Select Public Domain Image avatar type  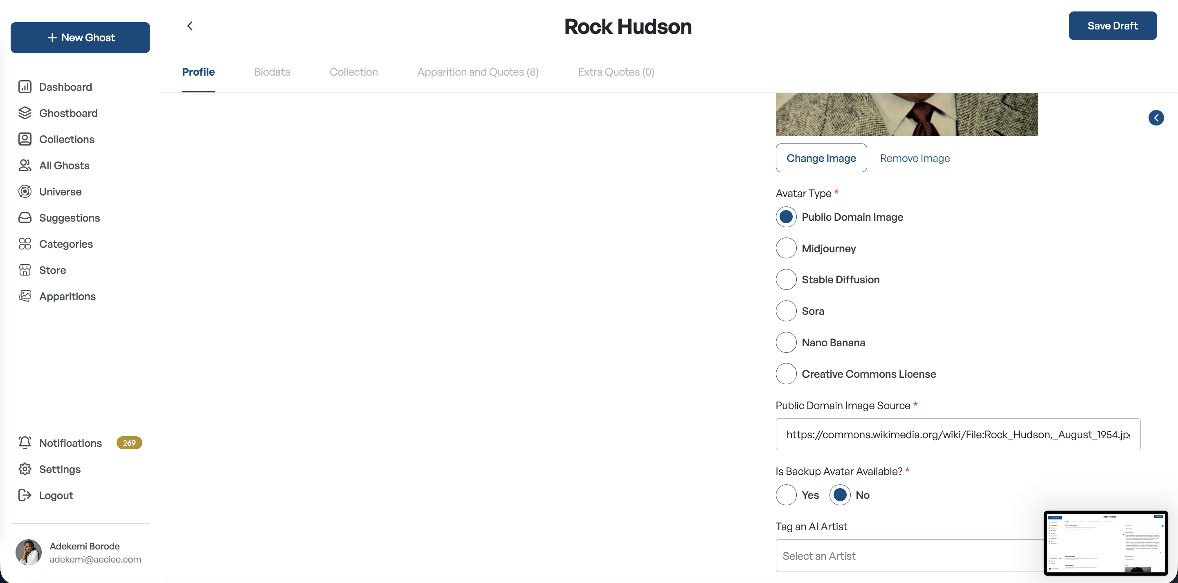pos(786,217)
